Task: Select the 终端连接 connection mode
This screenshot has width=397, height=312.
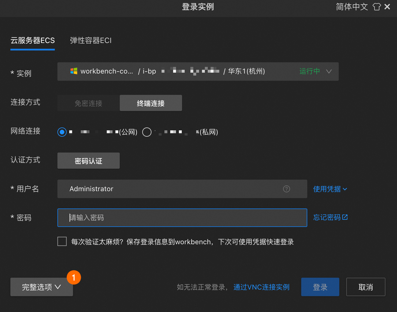Action: (x=151, y=103)
